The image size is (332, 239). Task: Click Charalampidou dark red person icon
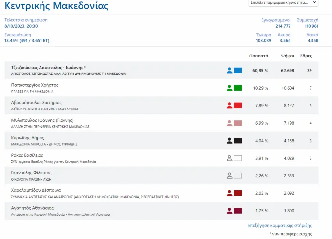pyautogui.click(x=229, y=193)
